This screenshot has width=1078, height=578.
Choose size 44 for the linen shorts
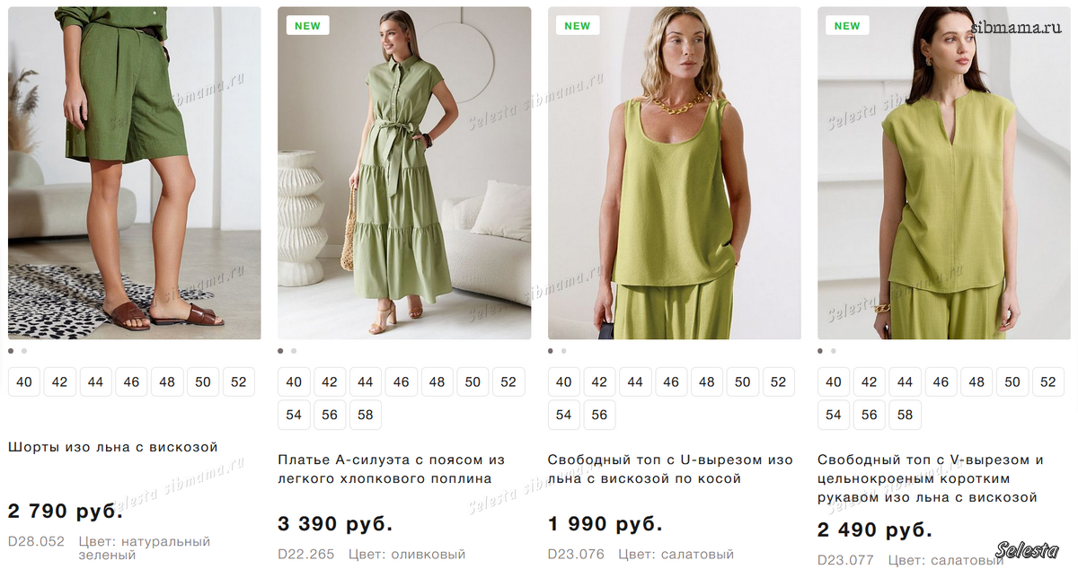[95, 381]
